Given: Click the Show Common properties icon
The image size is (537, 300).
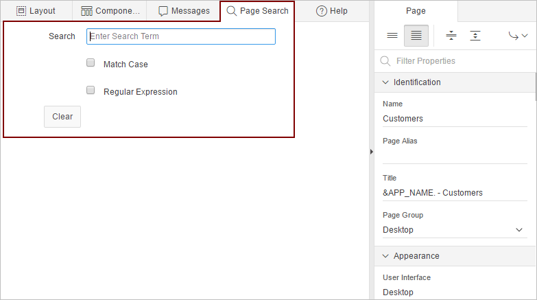Looking at the screenshot, I should point(392,36).
